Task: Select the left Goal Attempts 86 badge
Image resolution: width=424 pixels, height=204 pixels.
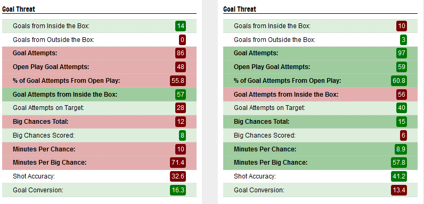Action: tap(181, 53)
